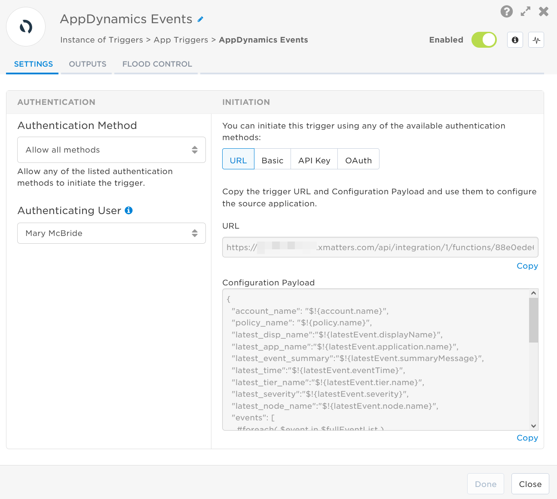This screenshot has height=499, width=557.
Task: Click 'App Triggers' breadcrumb text
Action: (181, 40)
